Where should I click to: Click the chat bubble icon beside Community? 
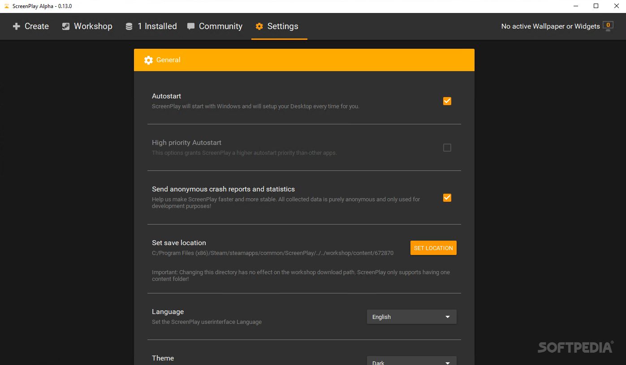click(191, 26)
